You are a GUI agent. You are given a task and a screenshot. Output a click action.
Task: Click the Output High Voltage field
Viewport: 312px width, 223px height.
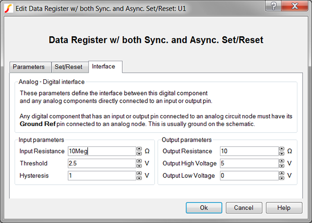pos(248,163)
